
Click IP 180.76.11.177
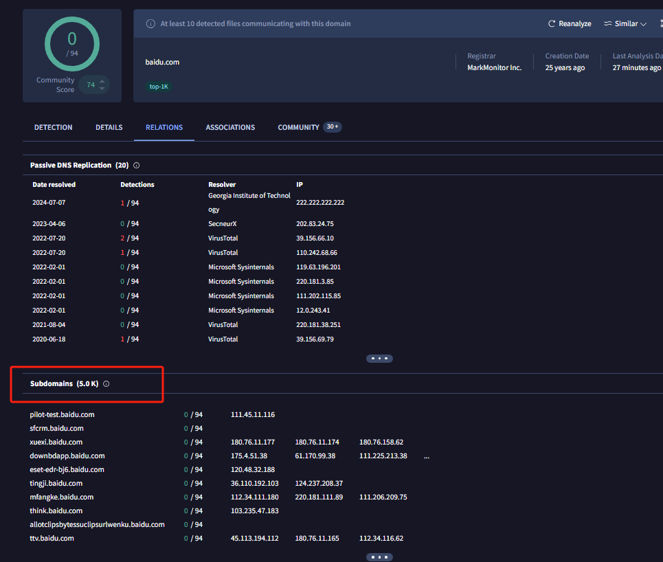point(252,442)
